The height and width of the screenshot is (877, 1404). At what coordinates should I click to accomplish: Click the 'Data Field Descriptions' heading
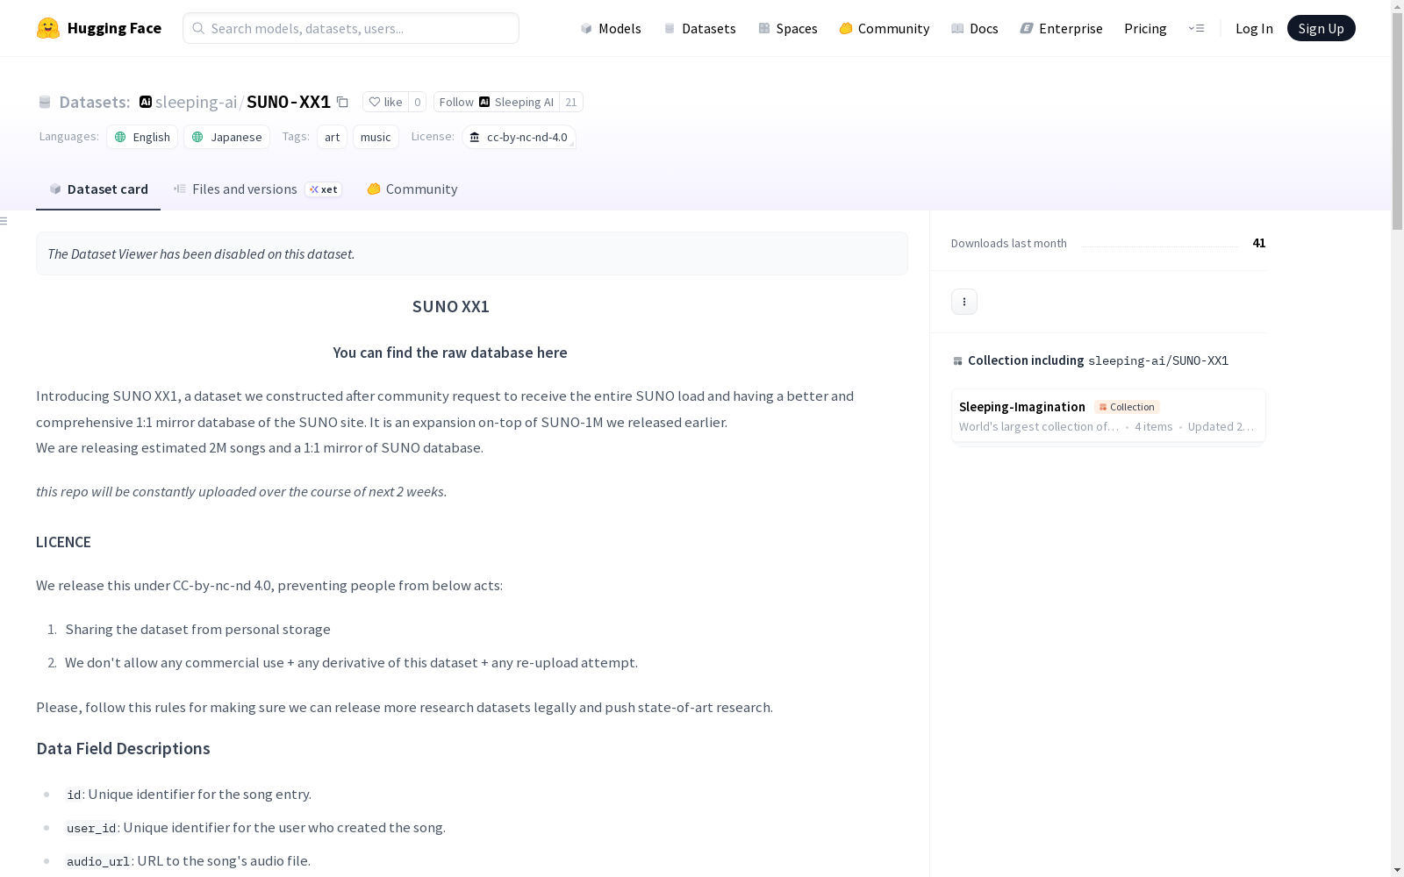123,748
